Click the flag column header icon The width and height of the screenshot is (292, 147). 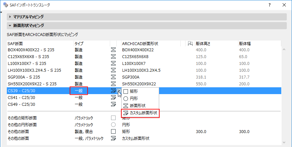(x=190, y=43)
